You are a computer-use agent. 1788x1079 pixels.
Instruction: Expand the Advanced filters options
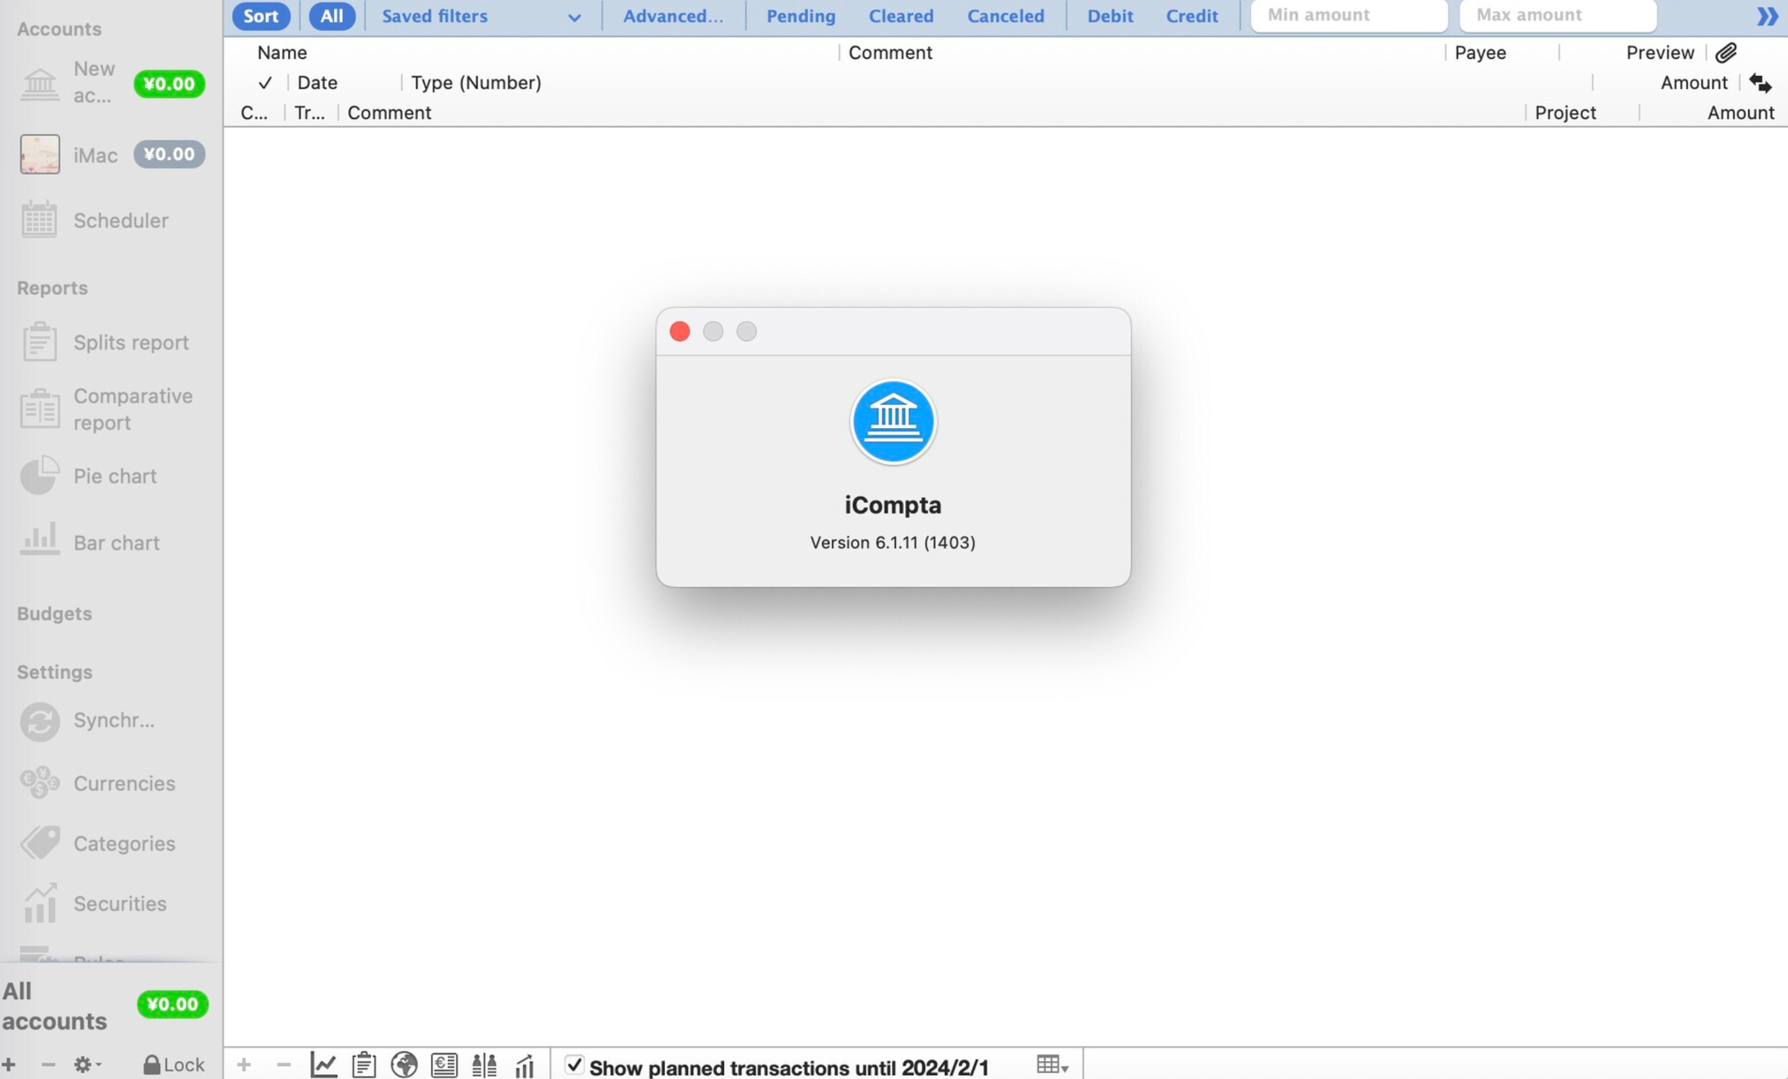[674, 15]
